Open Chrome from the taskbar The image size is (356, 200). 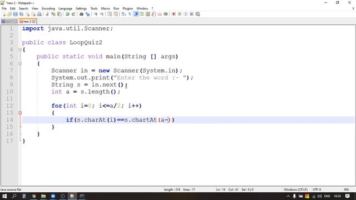coord(34,196)
